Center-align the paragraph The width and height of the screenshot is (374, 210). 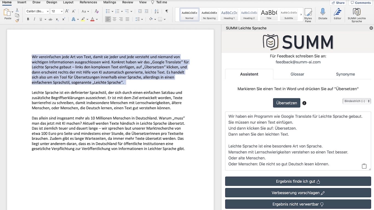(114, 19)
